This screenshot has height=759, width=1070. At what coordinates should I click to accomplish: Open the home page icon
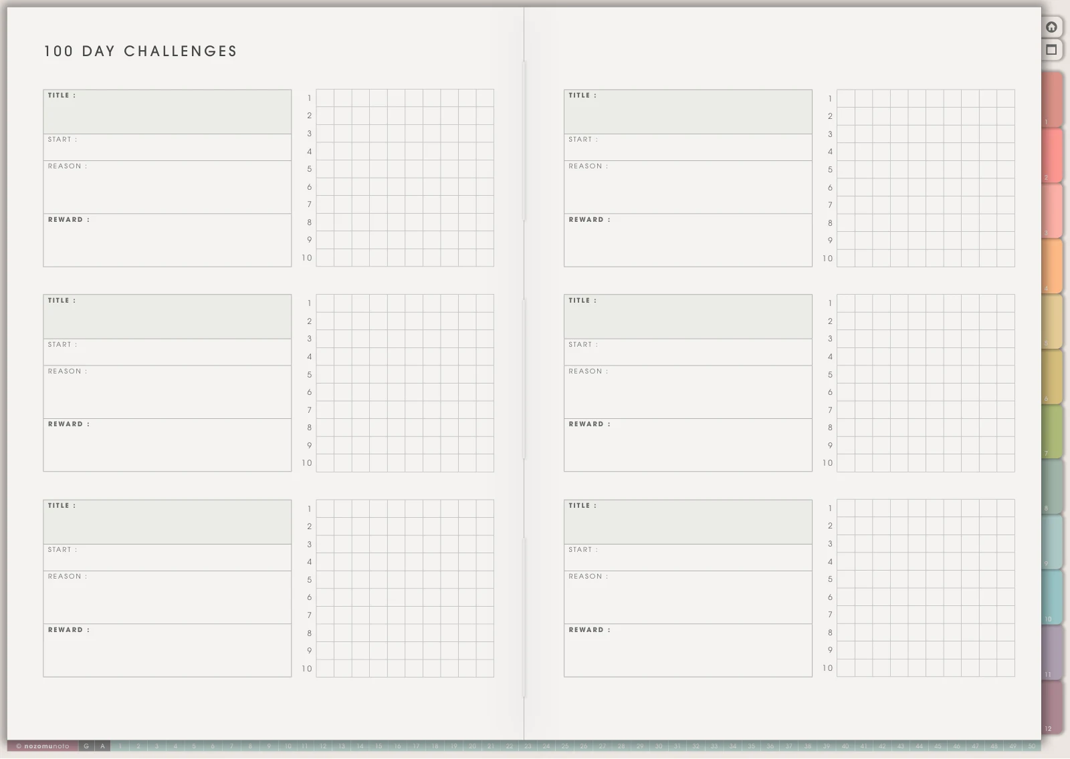pos(1051,27)
